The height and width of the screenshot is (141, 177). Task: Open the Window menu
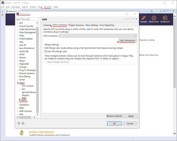[48, 7]
